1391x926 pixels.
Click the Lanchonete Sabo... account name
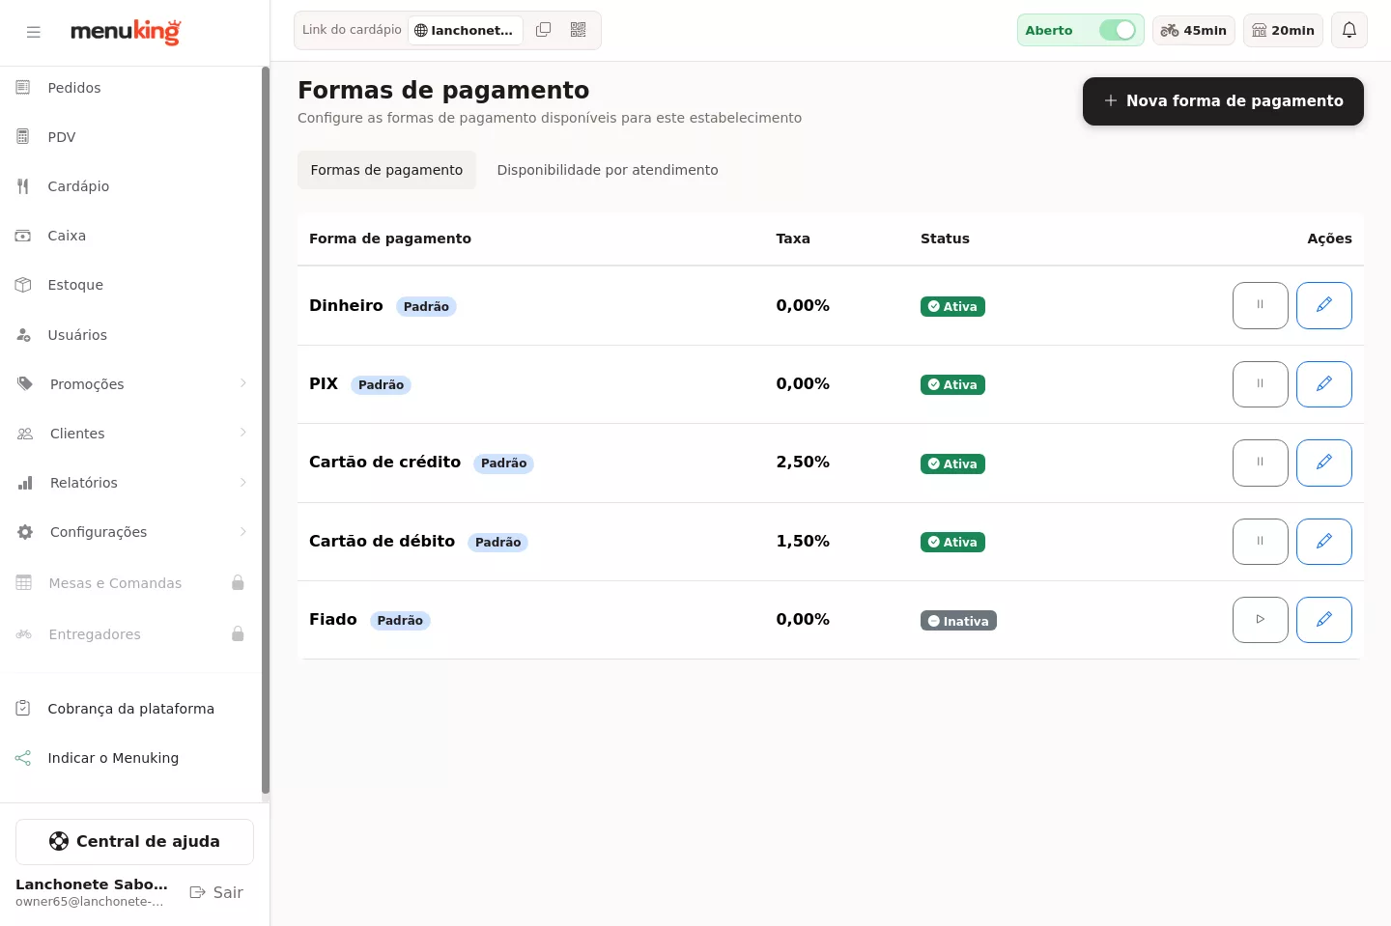tap(92, 884)
